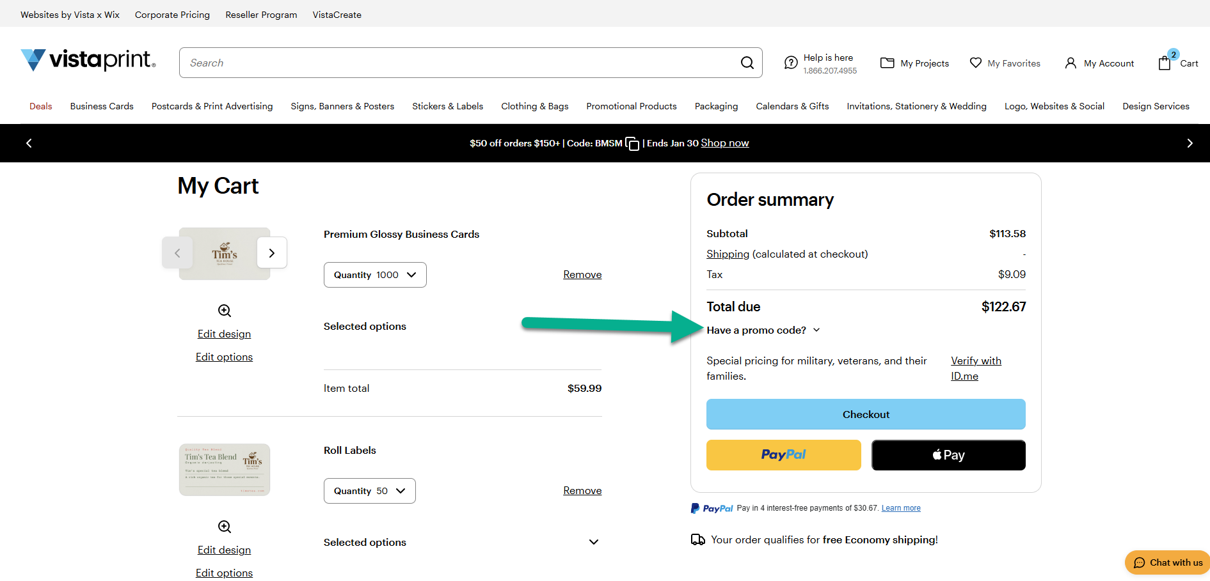This screenshot has height=581, width=1210.
Task: Open the Design Services menu
Action: tap(1156, 106)
